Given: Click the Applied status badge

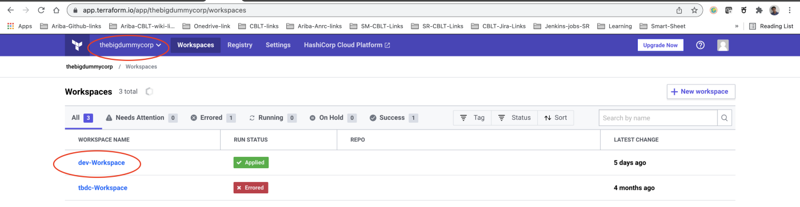Looking at the screenshot, I should [x=251, y=163].
